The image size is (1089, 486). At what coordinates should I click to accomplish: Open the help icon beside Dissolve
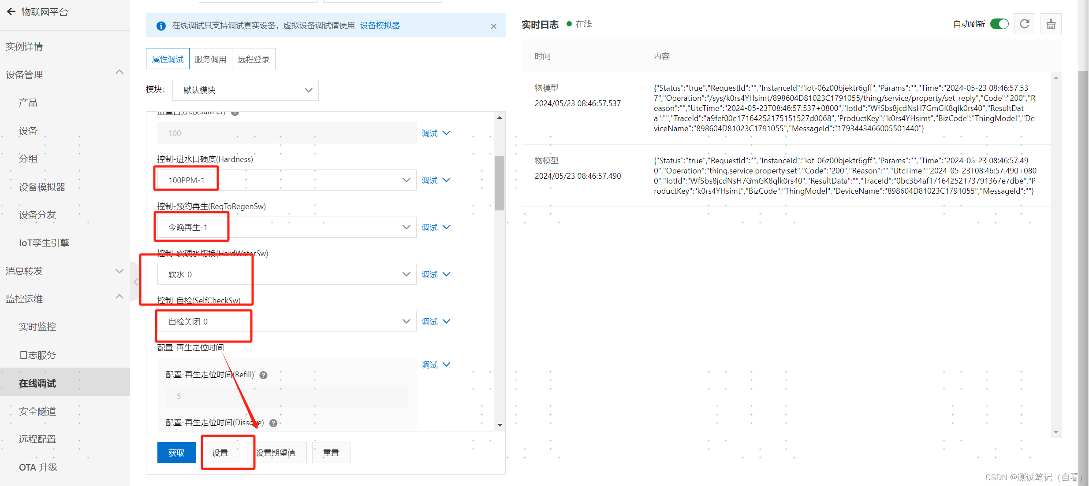[x=273, y=423]
